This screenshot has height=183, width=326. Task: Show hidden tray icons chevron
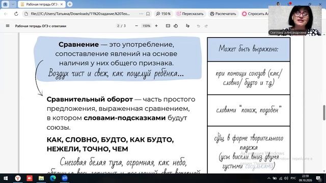tap(269, 178)
